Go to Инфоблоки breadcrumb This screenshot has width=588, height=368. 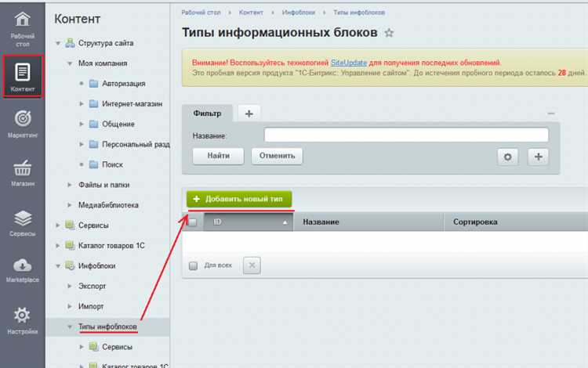click(x=299, y=13)
